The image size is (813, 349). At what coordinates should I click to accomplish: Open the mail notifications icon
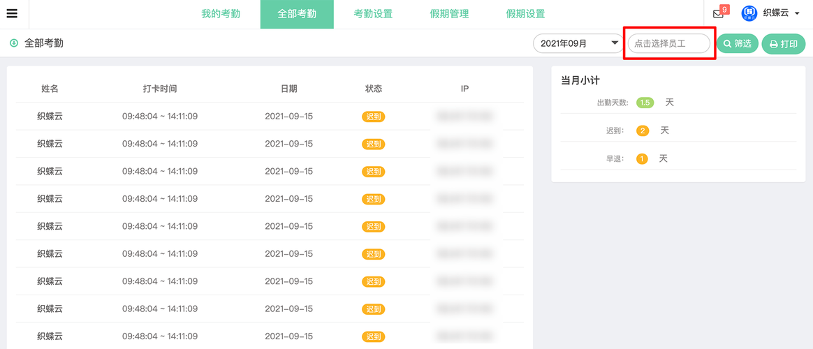(x=718, y=14)
